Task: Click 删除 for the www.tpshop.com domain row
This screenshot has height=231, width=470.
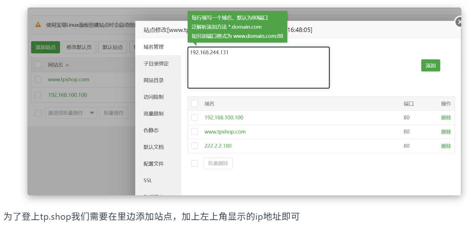Action: pyautogui.click(x=446, y=132)
